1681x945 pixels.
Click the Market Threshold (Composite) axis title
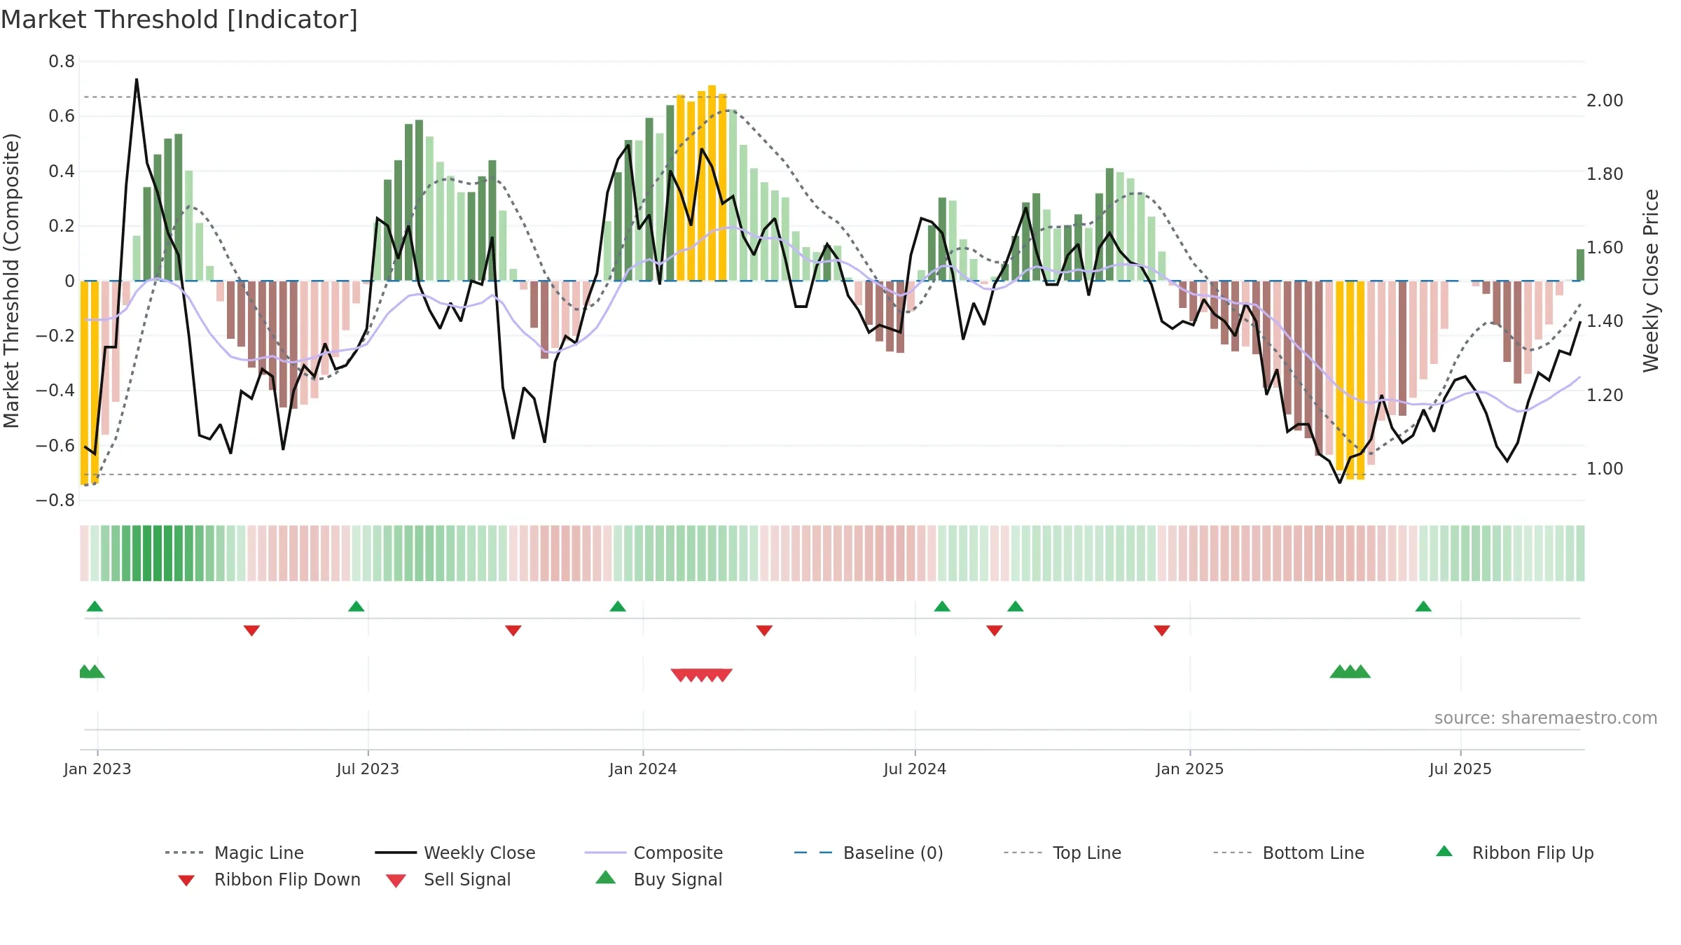click(x=11, y=281)
